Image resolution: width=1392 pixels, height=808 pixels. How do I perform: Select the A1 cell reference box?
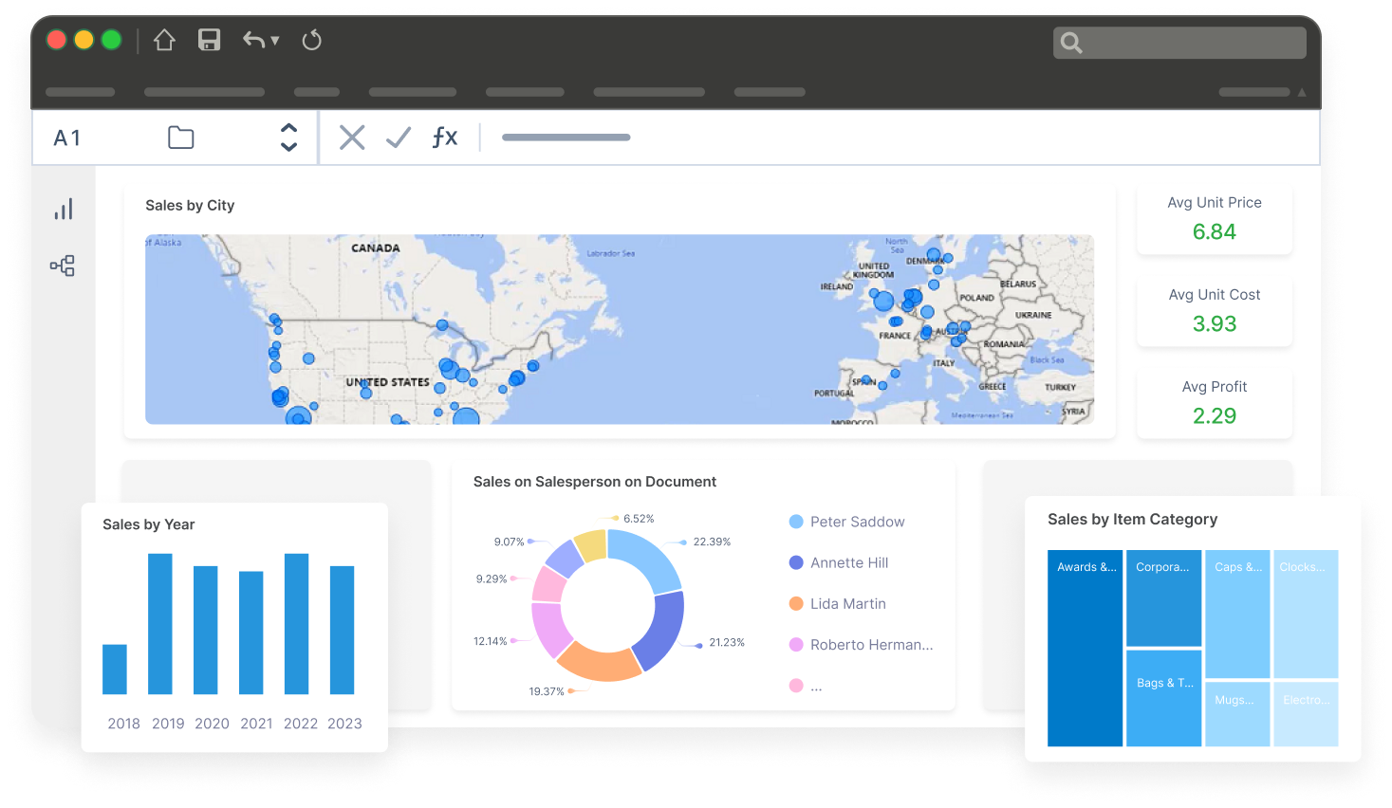coord(67,138)
